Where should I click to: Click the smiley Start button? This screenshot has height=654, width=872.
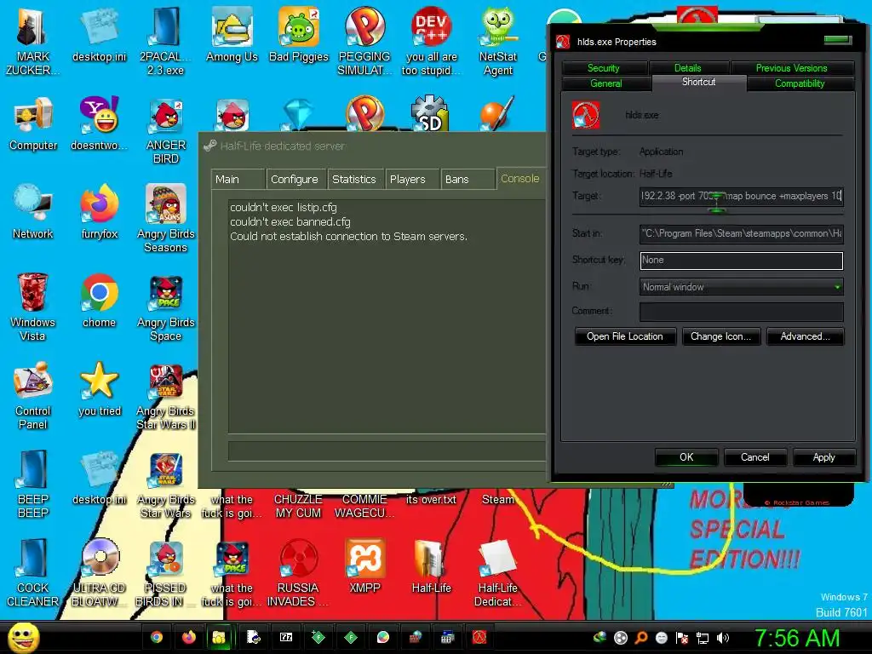[24, 637]
